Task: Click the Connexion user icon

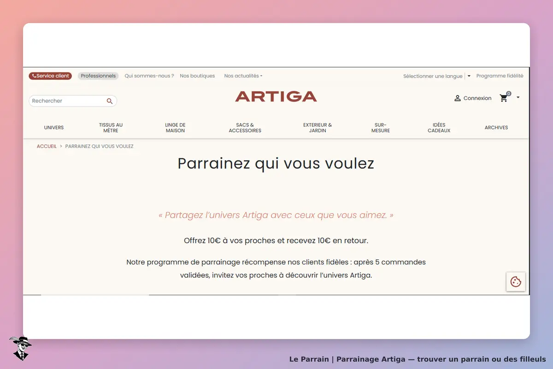Action: [458, 98]
